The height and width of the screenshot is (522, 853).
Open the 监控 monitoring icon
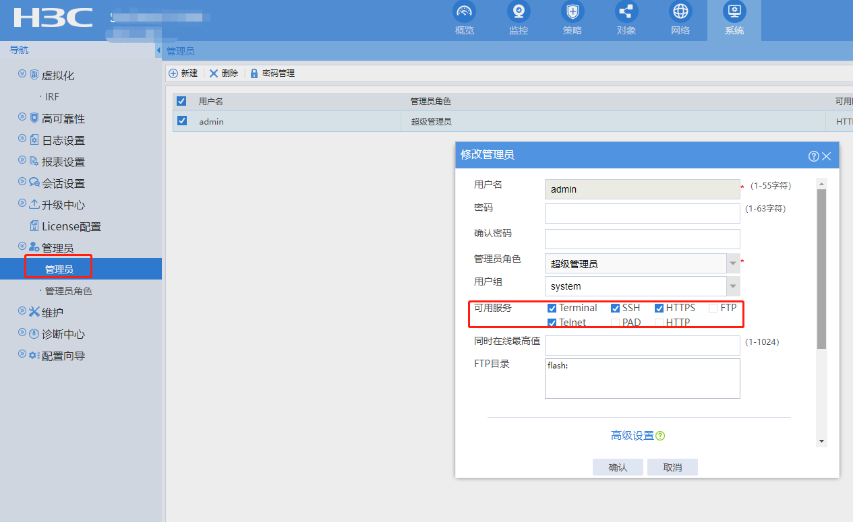coord(519,11)
